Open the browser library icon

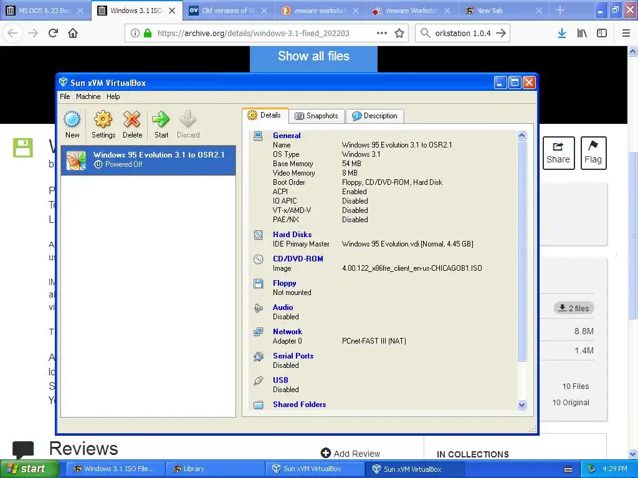(x=582, y=33)
